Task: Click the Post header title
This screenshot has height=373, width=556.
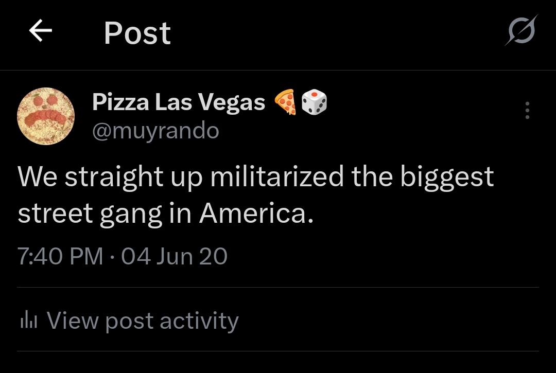Action: coord(137,33)
